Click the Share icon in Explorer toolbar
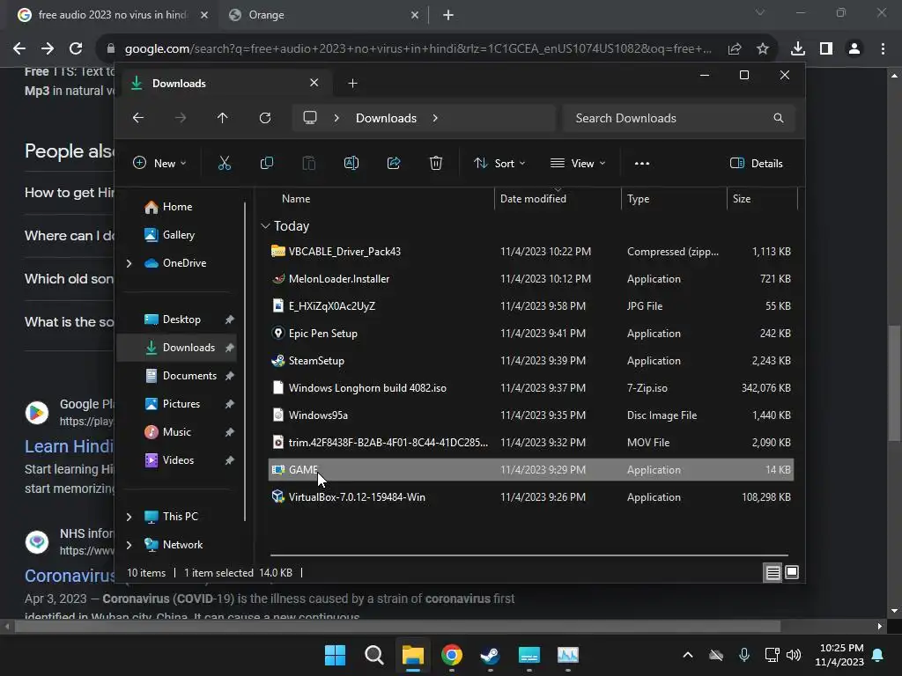Viewport: 902px width, 676px height. (394, 163)
